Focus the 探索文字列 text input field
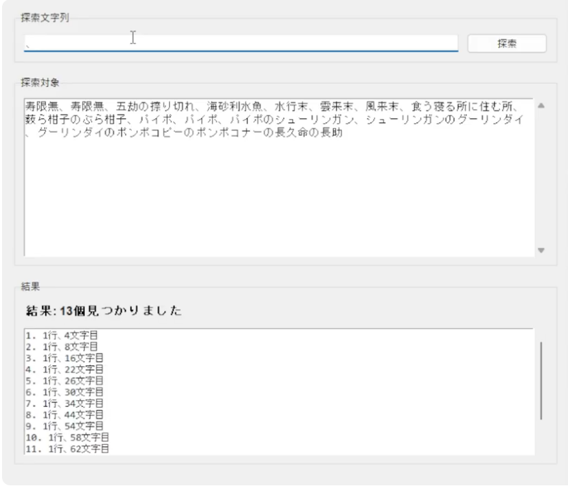The width and height of the screenshot is (568, 486). [240, 43]
